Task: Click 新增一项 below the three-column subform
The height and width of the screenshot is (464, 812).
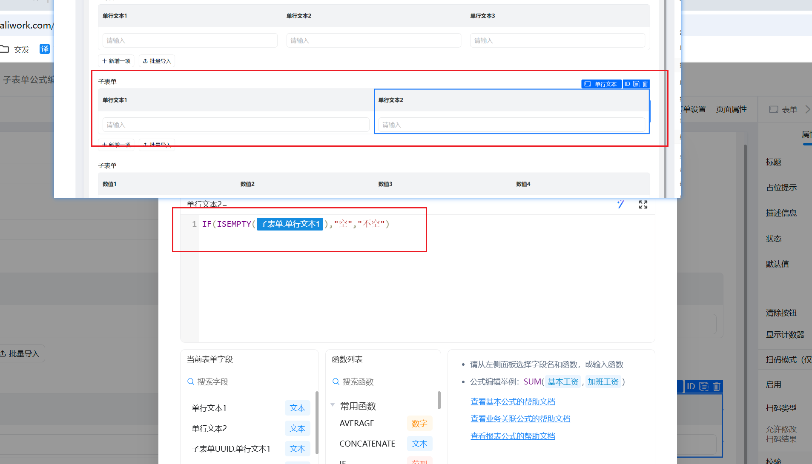Action: pos(116,61)
